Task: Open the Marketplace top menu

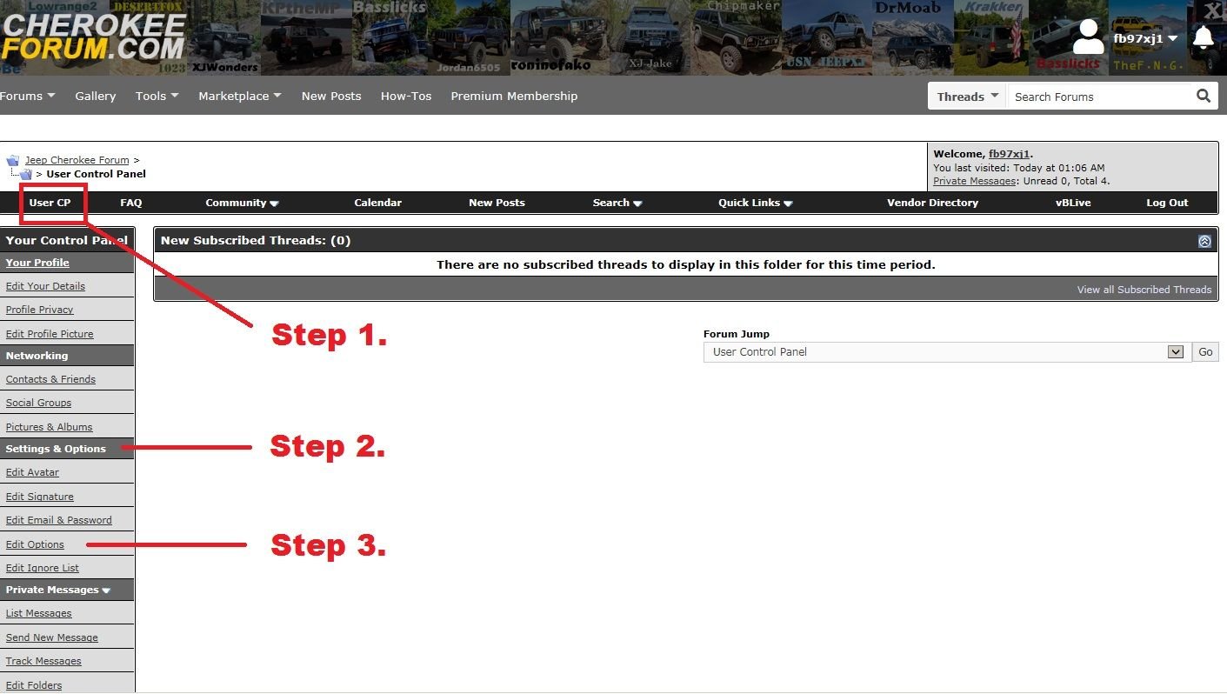Action: (x=239, y=97)
